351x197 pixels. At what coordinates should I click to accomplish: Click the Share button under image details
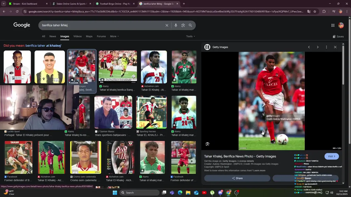click(237, 178)
